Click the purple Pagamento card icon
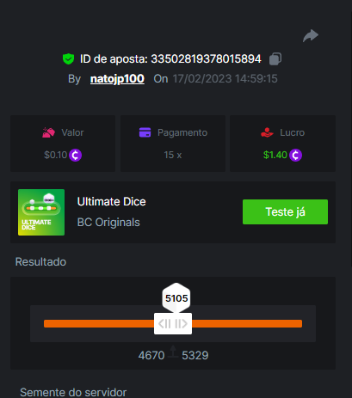This screenshot has width=352, height=398. tap(145, 132)
